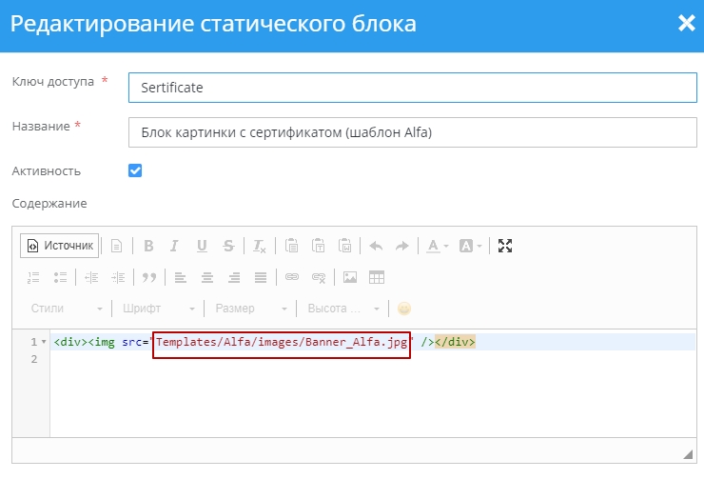Toggle bold formatting in editor toolbar
704x479 pixels.
coord(148,246)
